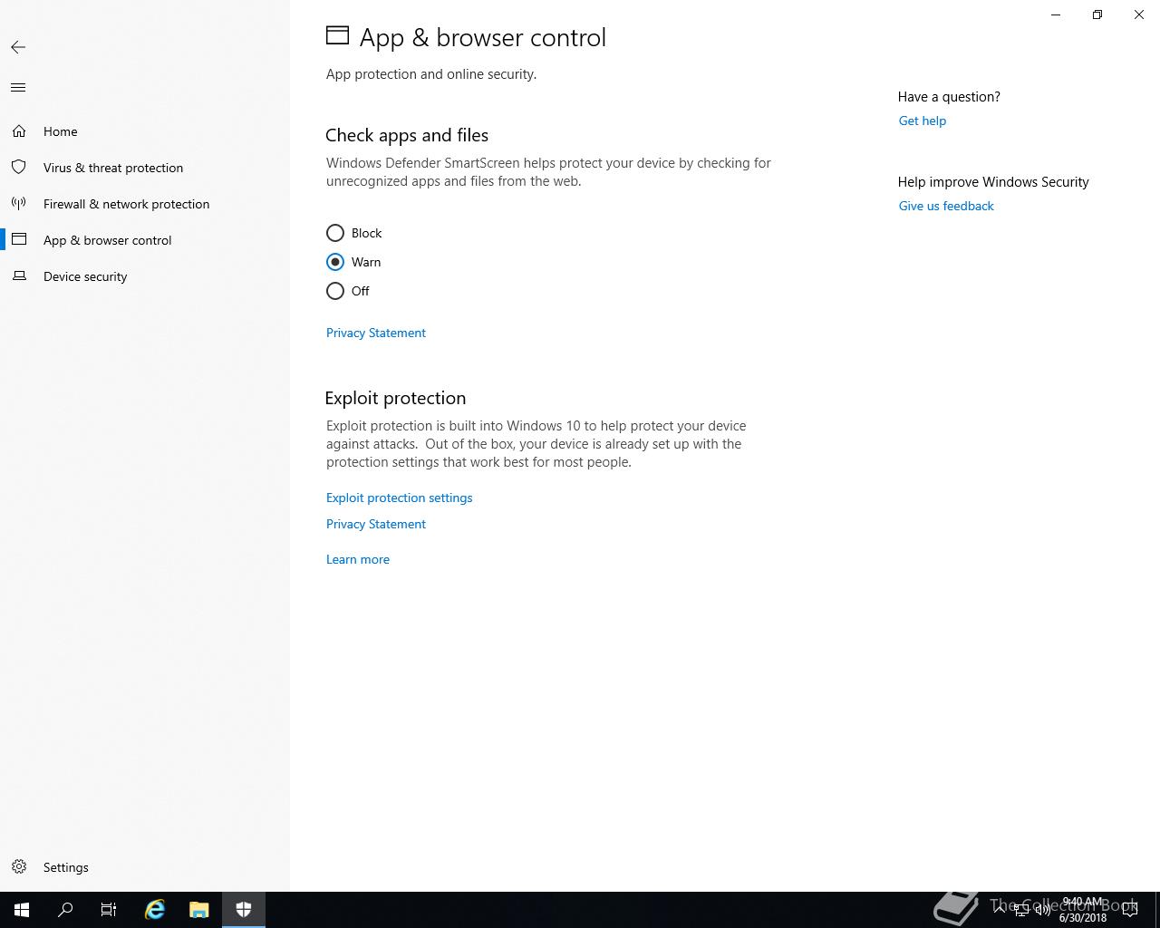Restore down the window
The width and height of the screenshot is (1160, 928).
(x=1097, y=14)
